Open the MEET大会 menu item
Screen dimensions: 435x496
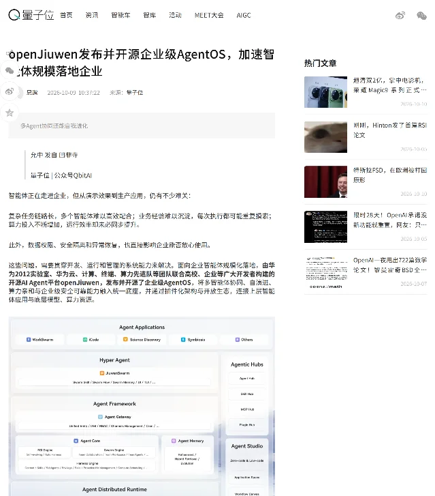coord(209,15)
